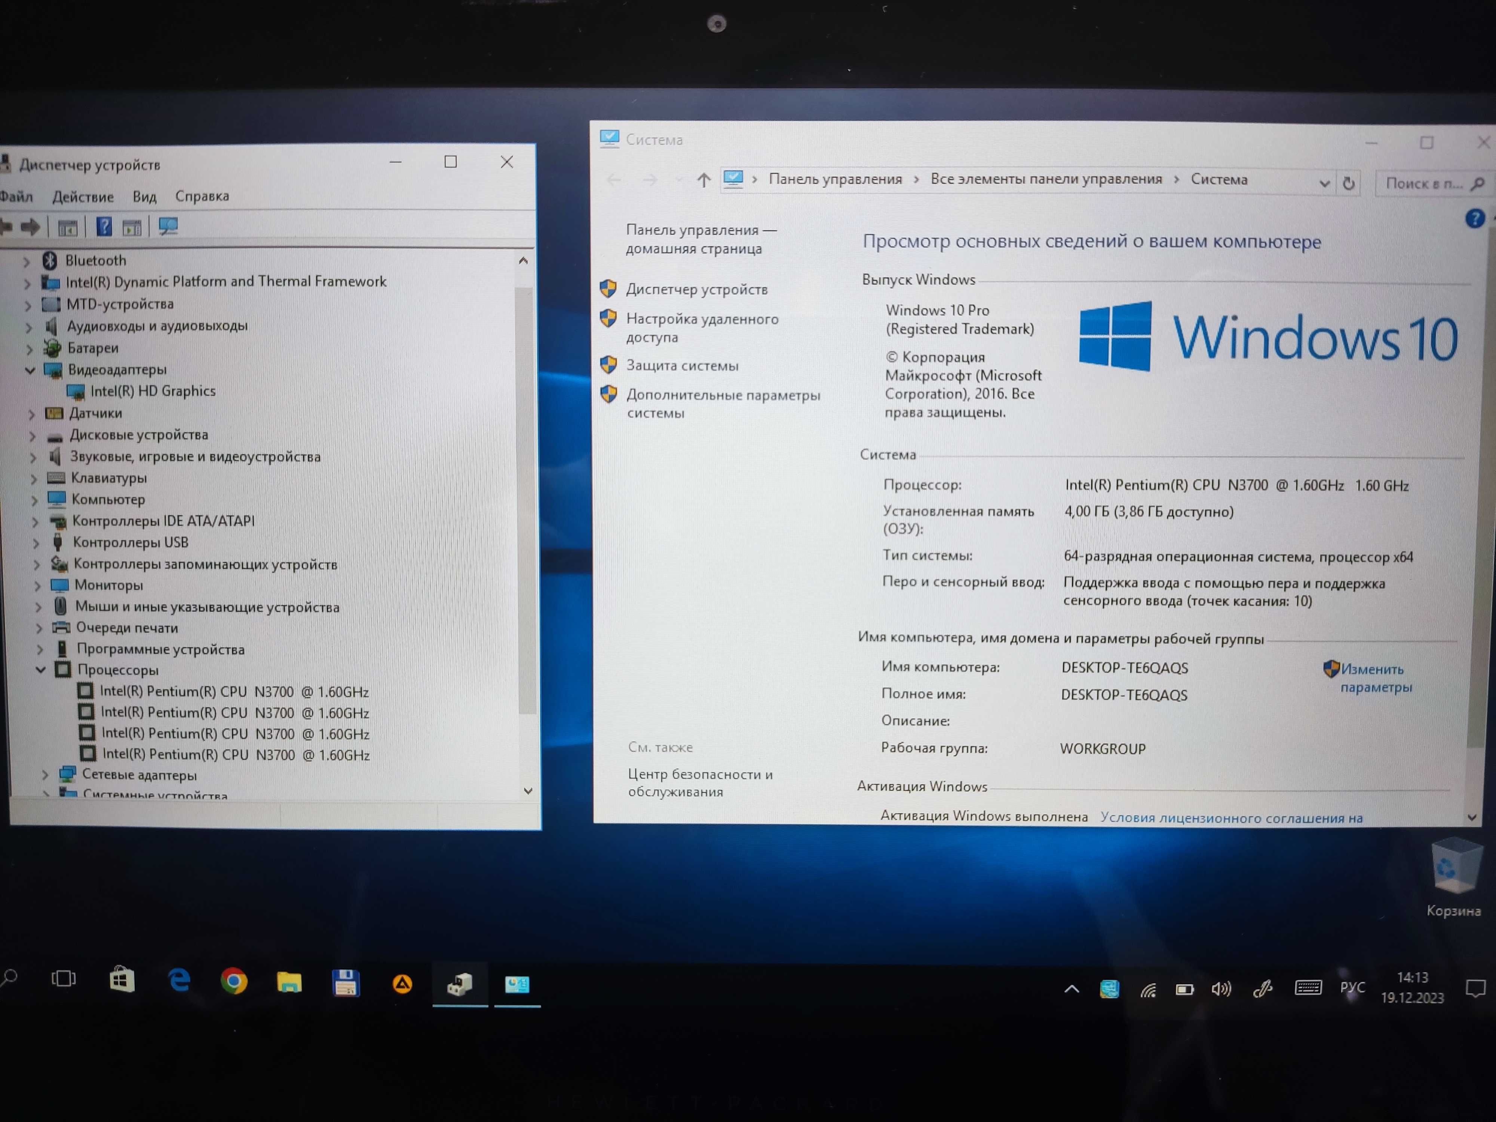Click the back arrow in System window
1496x1122 pixels.
(x=613, y=180)
